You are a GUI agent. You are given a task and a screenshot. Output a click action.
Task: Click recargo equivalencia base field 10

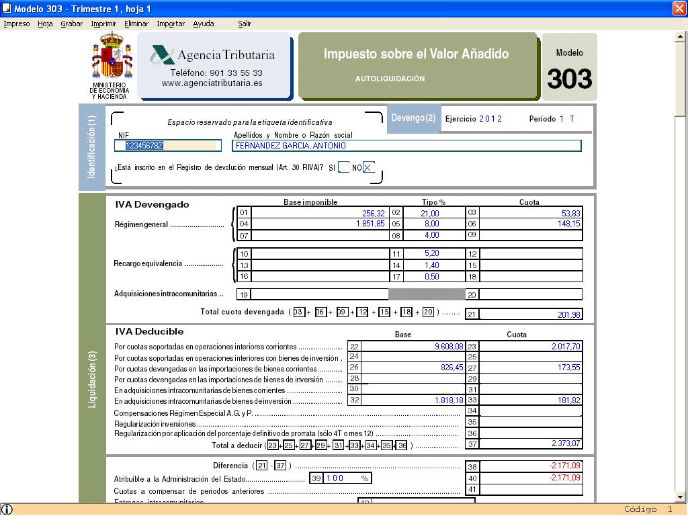[x=320, y=253]
